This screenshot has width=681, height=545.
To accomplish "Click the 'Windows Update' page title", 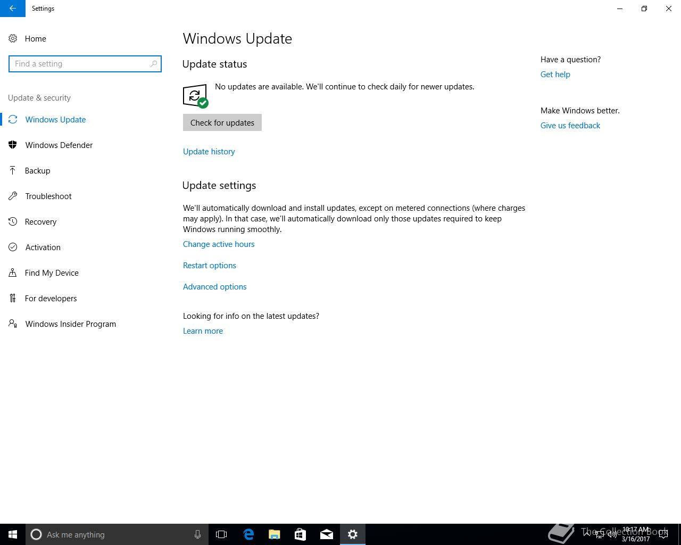I will click(237, 38).
